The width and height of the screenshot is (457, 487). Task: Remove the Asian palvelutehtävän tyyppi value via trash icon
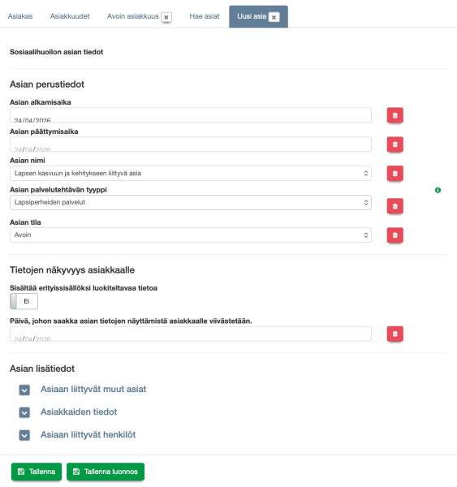click(394, 206)
